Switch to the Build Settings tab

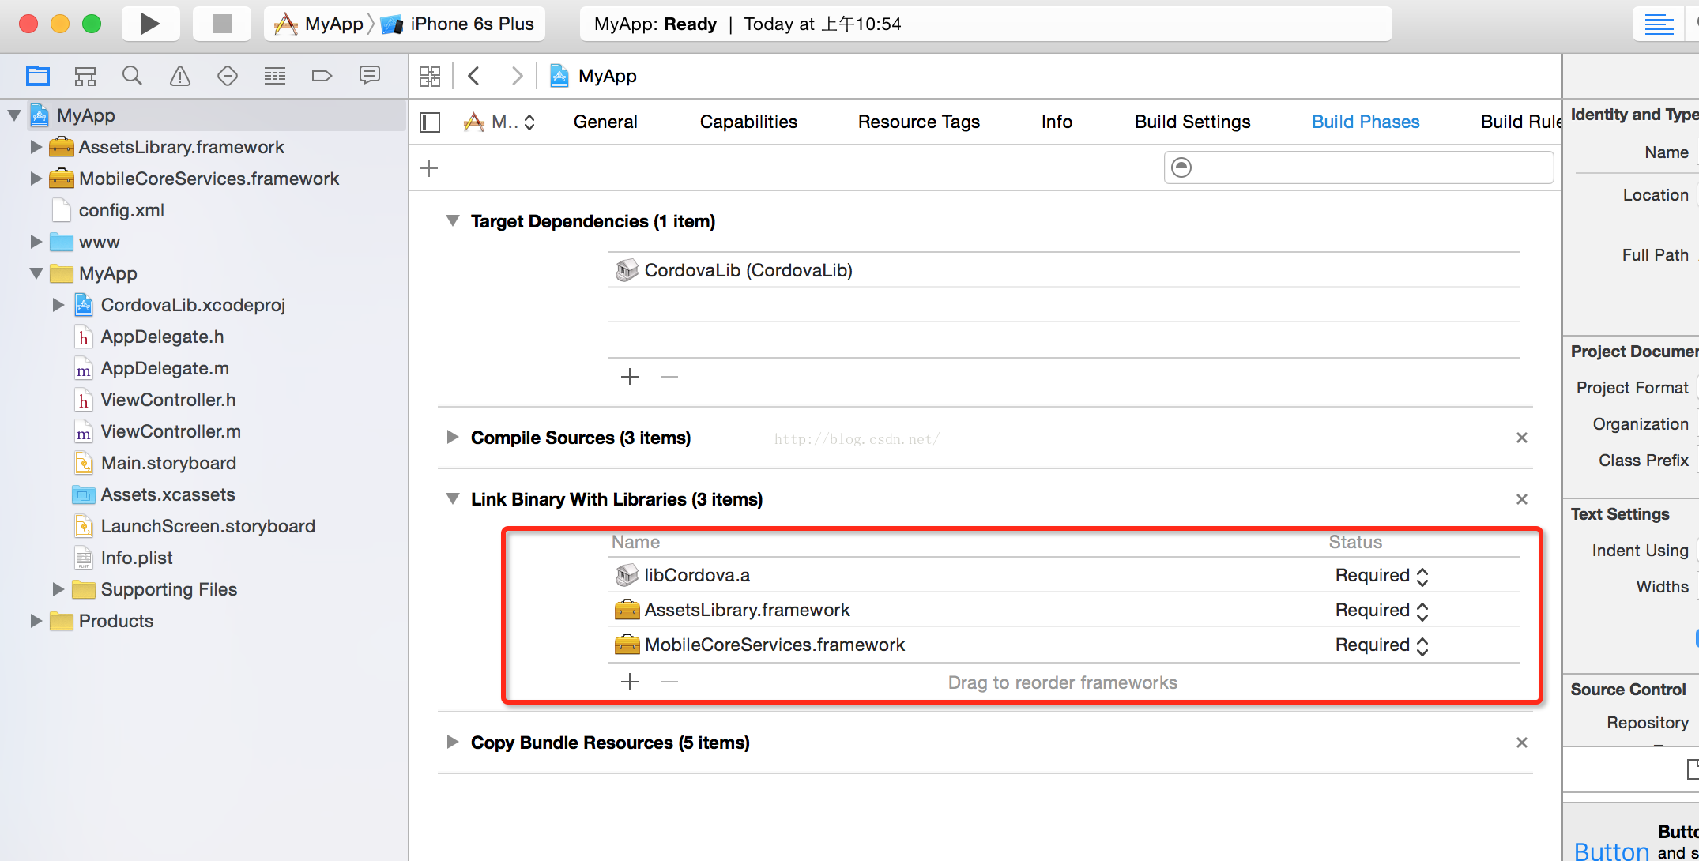coord(1192,122)
